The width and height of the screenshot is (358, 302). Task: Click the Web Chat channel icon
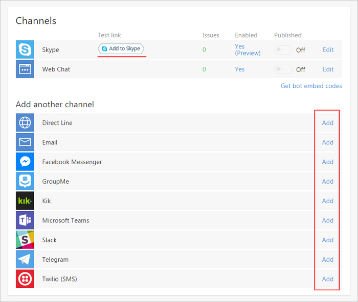(x=25, y=69)
